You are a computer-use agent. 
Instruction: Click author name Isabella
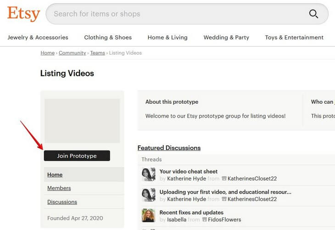click(x=177, y=219)
